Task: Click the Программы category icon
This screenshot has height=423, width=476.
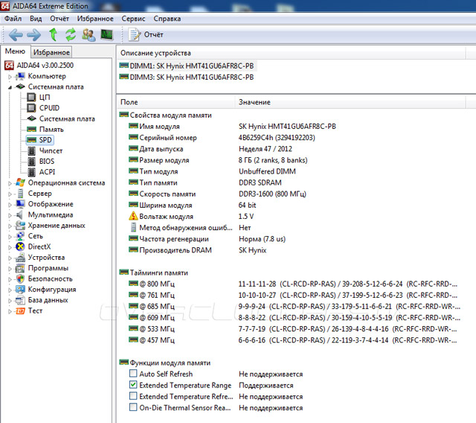Action: (x=20, y=268)
